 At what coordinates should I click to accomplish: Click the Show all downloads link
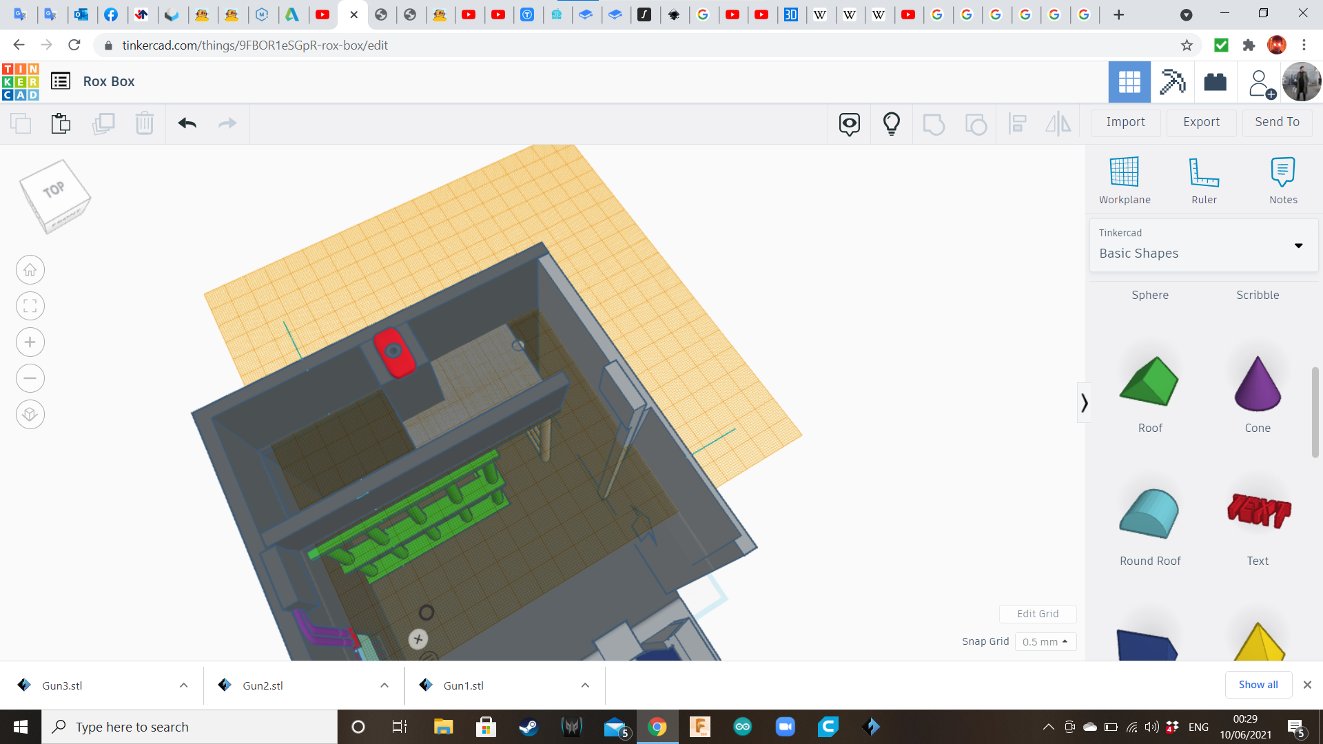1258,685
